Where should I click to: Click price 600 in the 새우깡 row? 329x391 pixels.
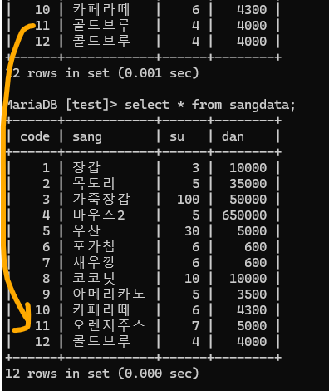coord(256,263)
